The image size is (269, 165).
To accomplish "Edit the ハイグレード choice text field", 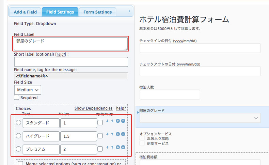I will pyautogui.click(x=41, y=136).
